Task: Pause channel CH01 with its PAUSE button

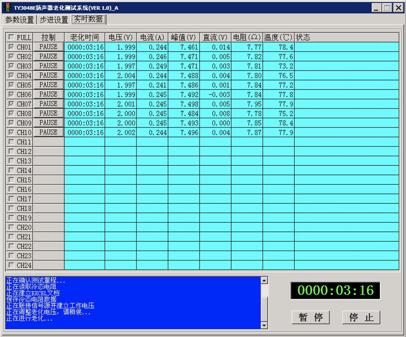Action: pos(48,47)
